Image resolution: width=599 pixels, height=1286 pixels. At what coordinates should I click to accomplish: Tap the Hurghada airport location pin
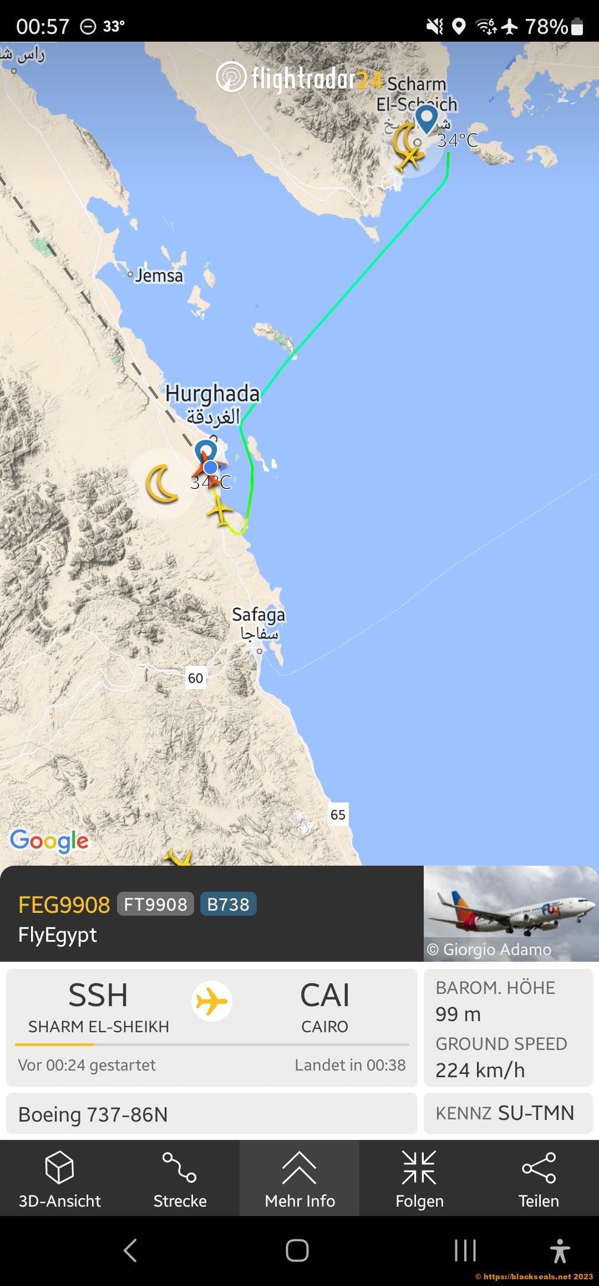tap(206, 453)
